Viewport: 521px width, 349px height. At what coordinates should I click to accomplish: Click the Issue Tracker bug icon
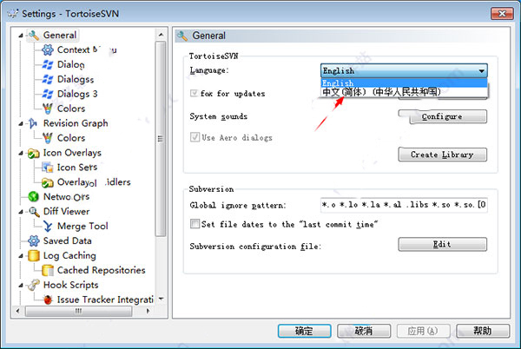pyautogui.click(x=48, y=300)
